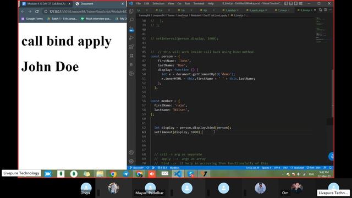Go forward in the browser
352x198 pixels.
[x=30, y=12]
